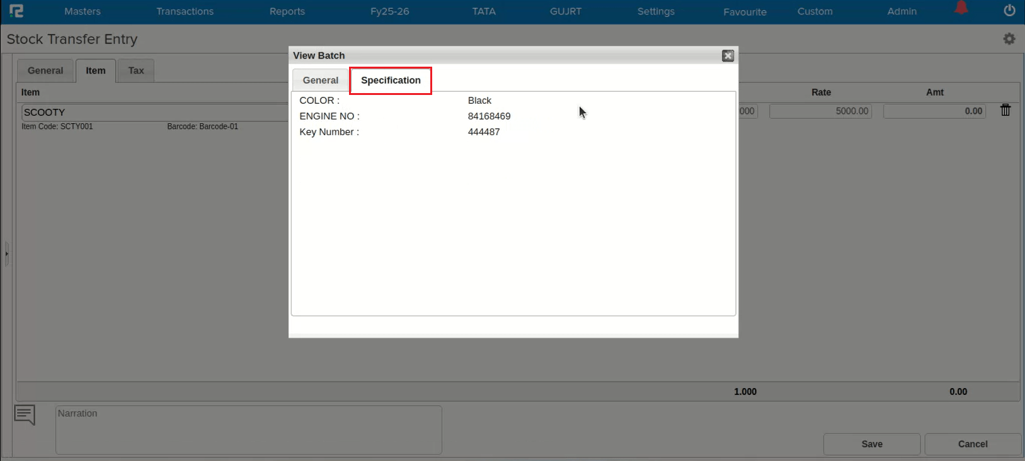Click the Amt column header
The image size is (1025, 461).
(935, 92)
